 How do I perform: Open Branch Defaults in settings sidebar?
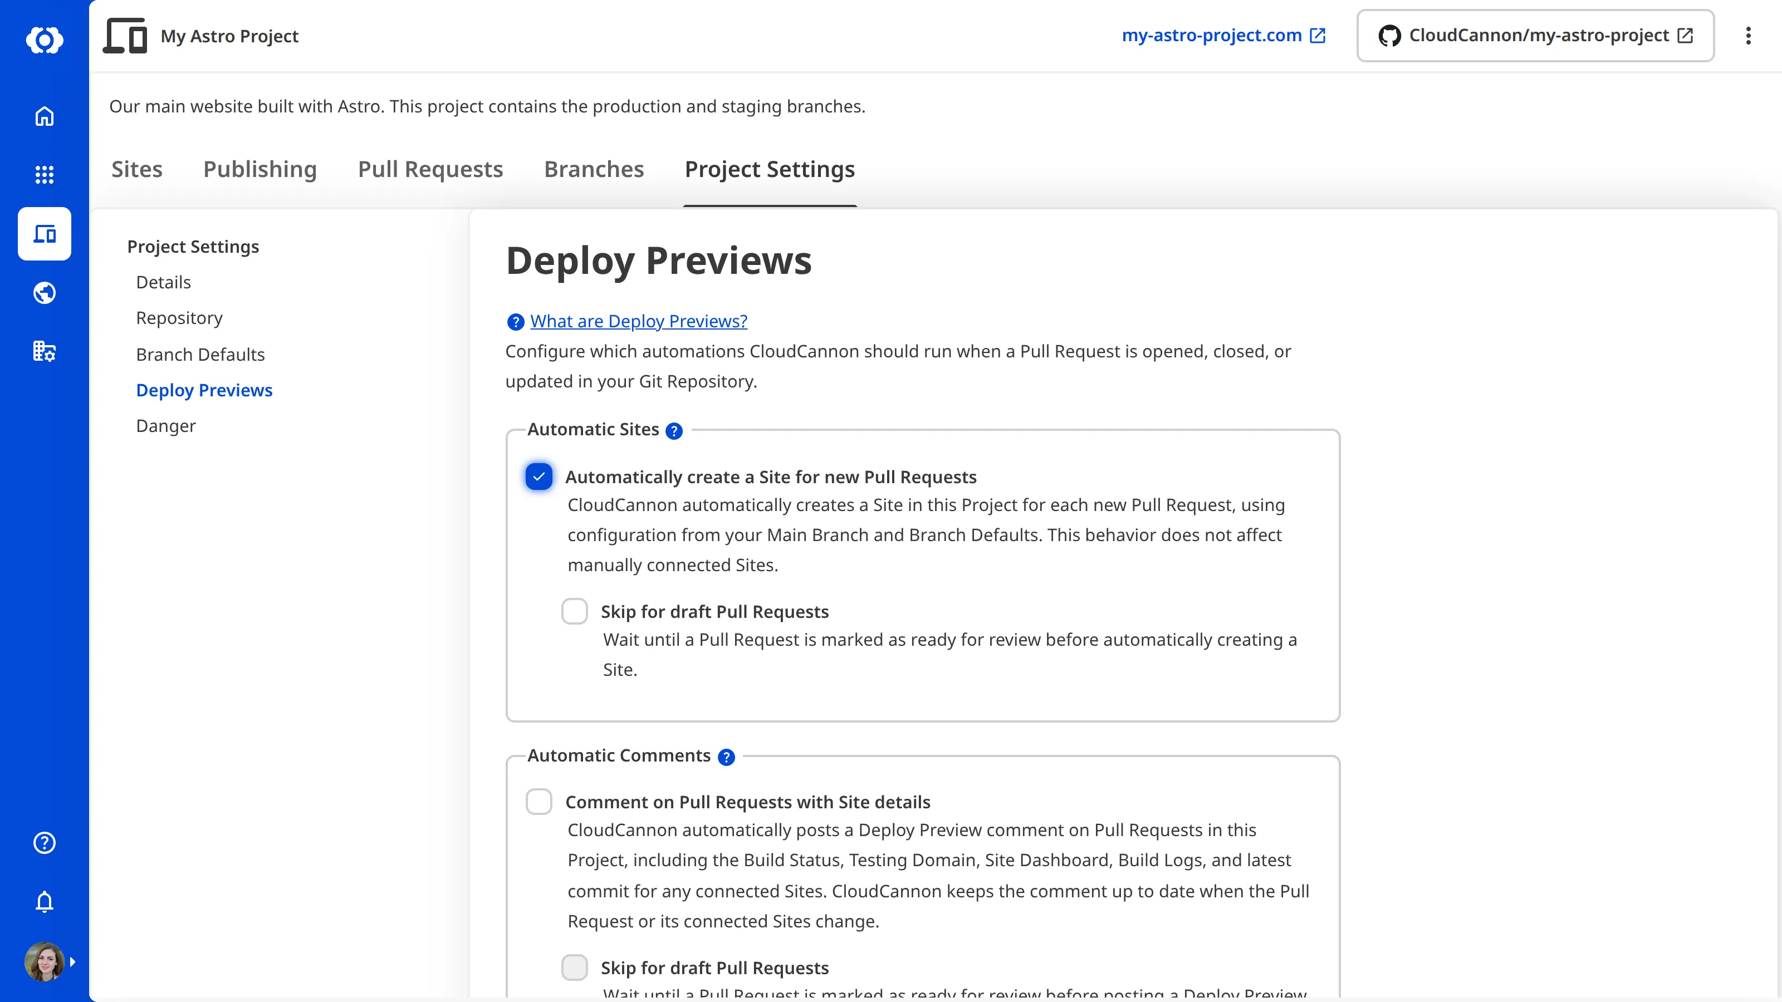pyautogui.click(x=200, y=354)
